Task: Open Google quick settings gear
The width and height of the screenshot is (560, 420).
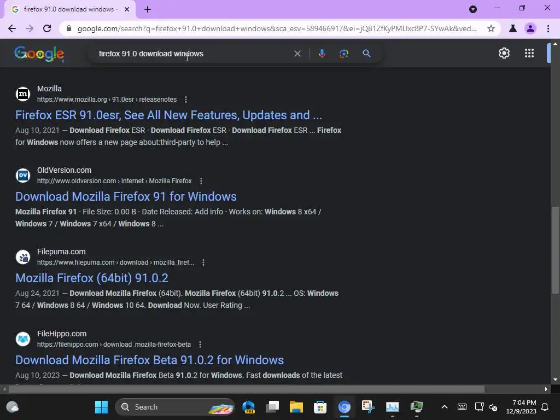Action: [504, 53]
